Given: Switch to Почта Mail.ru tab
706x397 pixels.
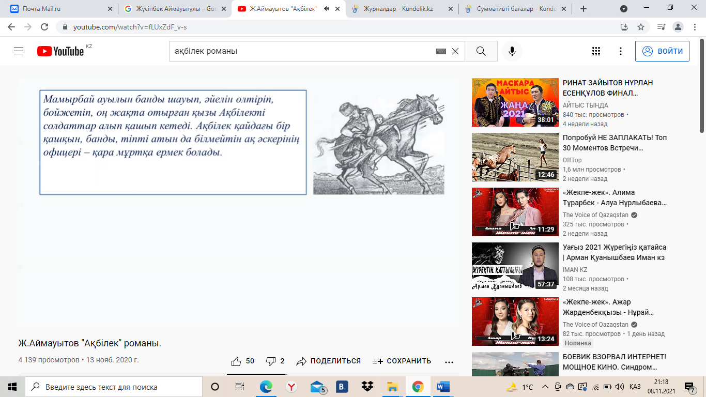Looking at the screenshot, I should (60, 9).
